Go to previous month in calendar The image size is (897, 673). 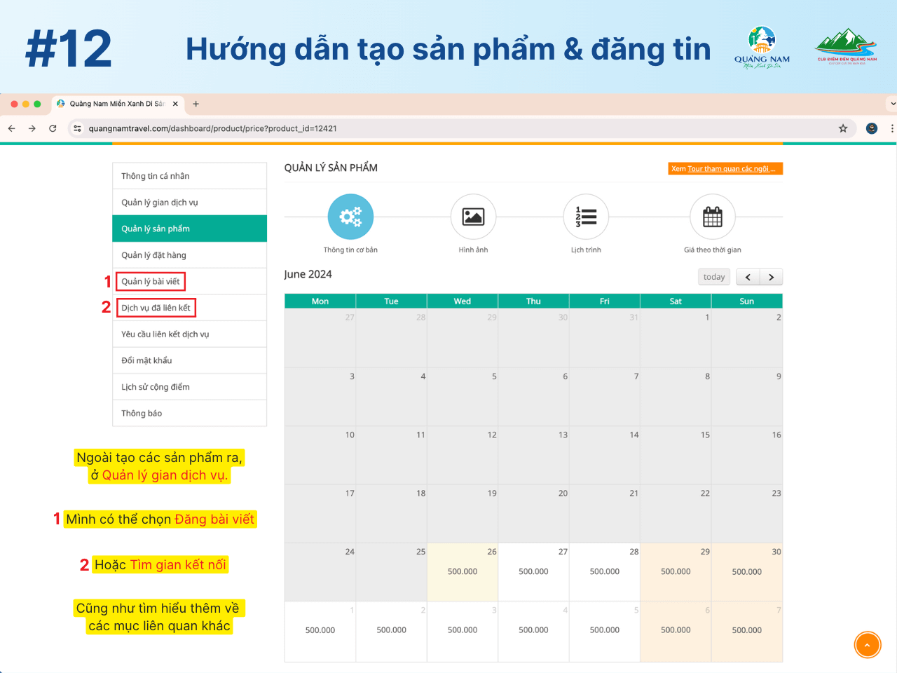[x=748, y=277]
